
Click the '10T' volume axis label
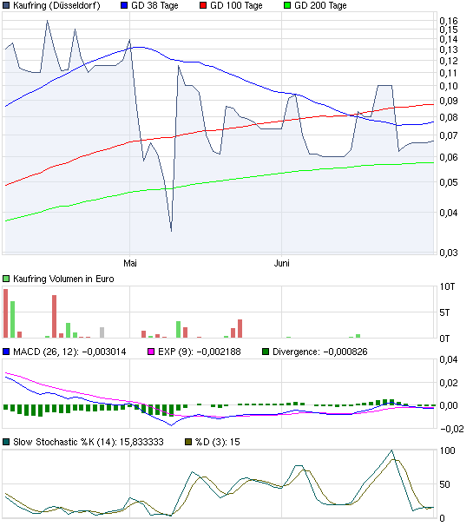[447, 286]
